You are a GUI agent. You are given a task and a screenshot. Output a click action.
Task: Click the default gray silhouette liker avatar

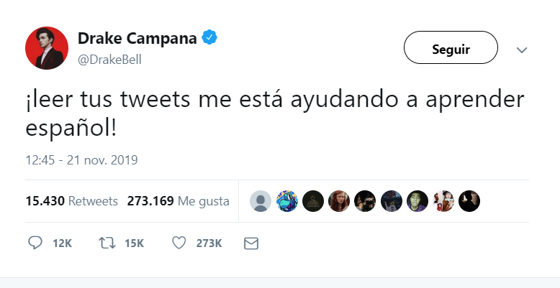(261, 201)
